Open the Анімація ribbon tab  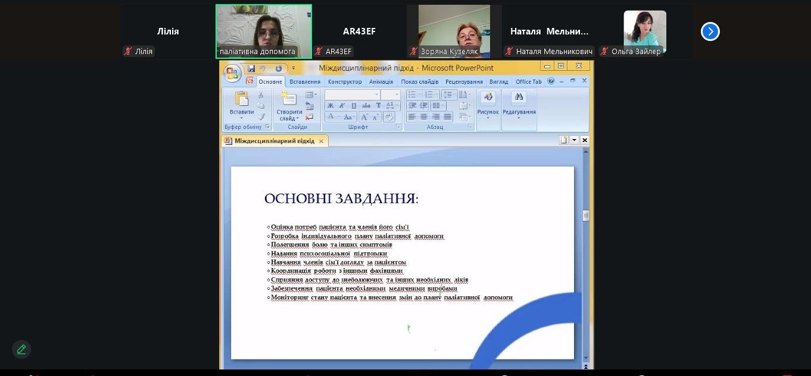pos(380,81)
